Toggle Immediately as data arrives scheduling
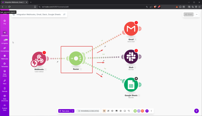The height and width of the screenshot is (116, 202). point(79,111)
